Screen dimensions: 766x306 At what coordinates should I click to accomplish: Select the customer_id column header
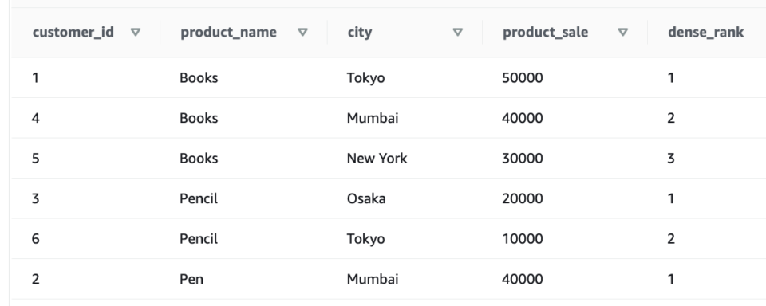click(x=73, y=32)
